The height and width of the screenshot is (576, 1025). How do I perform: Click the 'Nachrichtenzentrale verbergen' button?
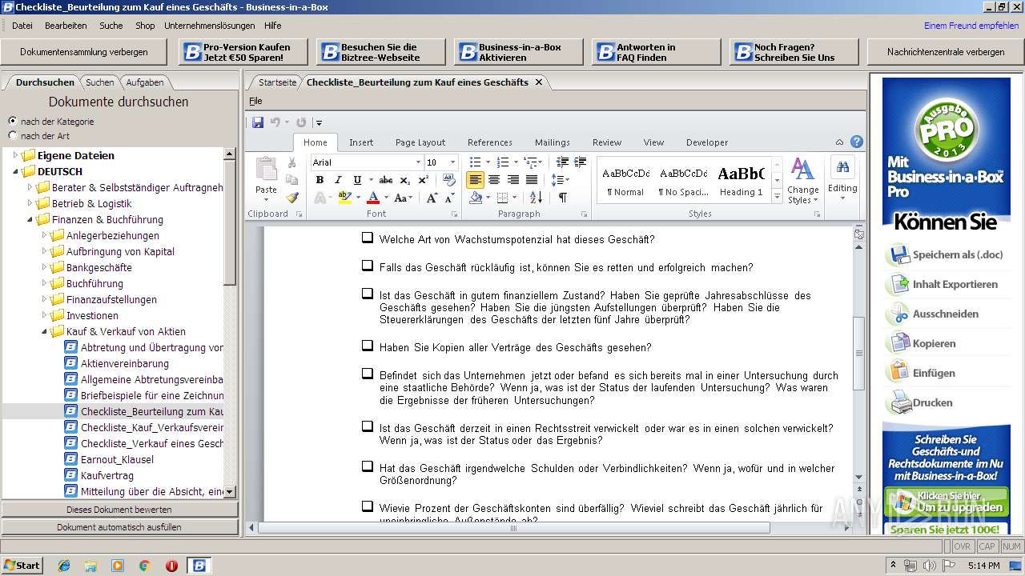tap(946, 52)
